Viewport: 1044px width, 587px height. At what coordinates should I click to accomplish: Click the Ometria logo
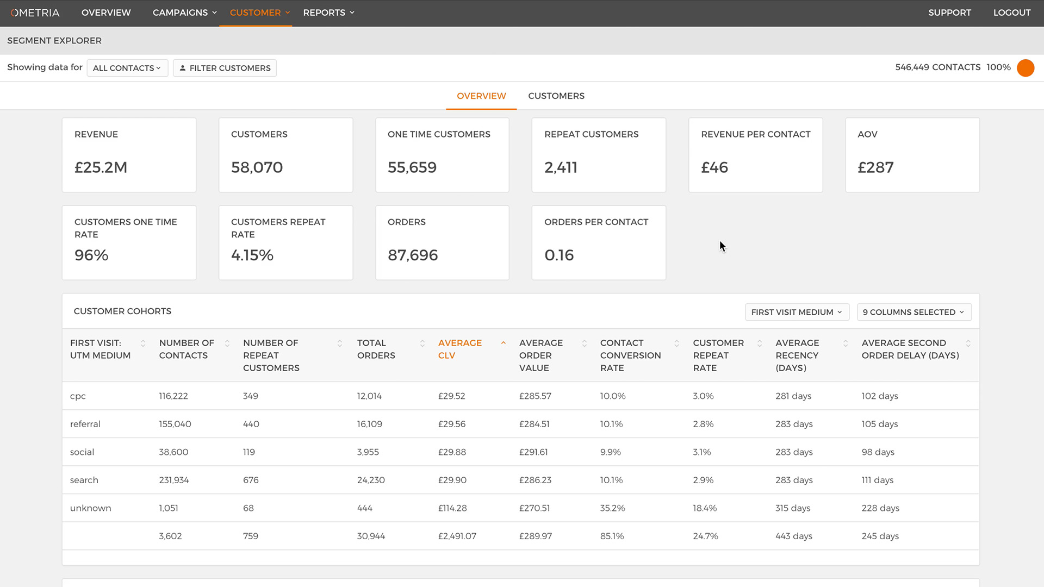pos(35,13)
